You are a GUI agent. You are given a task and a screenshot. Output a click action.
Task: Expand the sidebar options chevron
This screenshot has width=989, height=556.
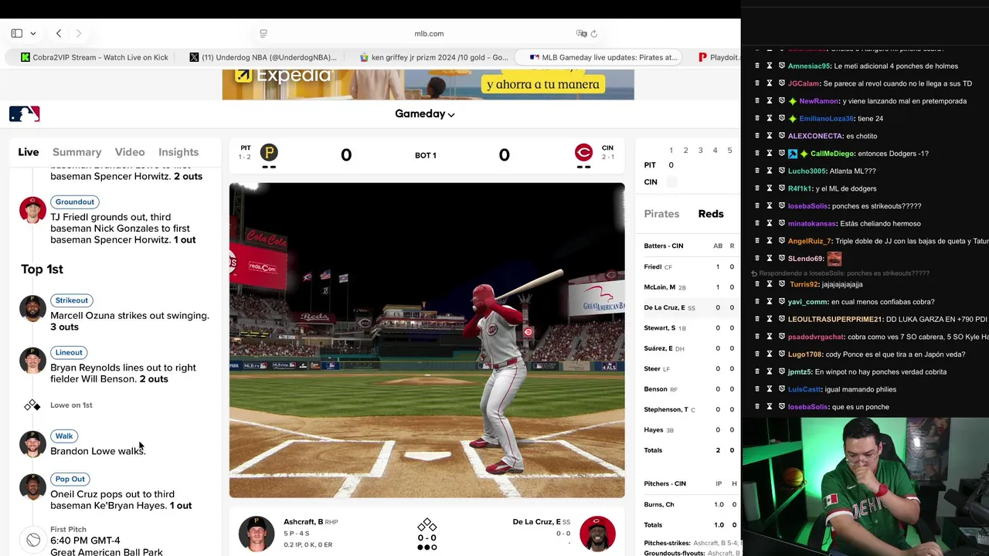(x=33, y=33)
